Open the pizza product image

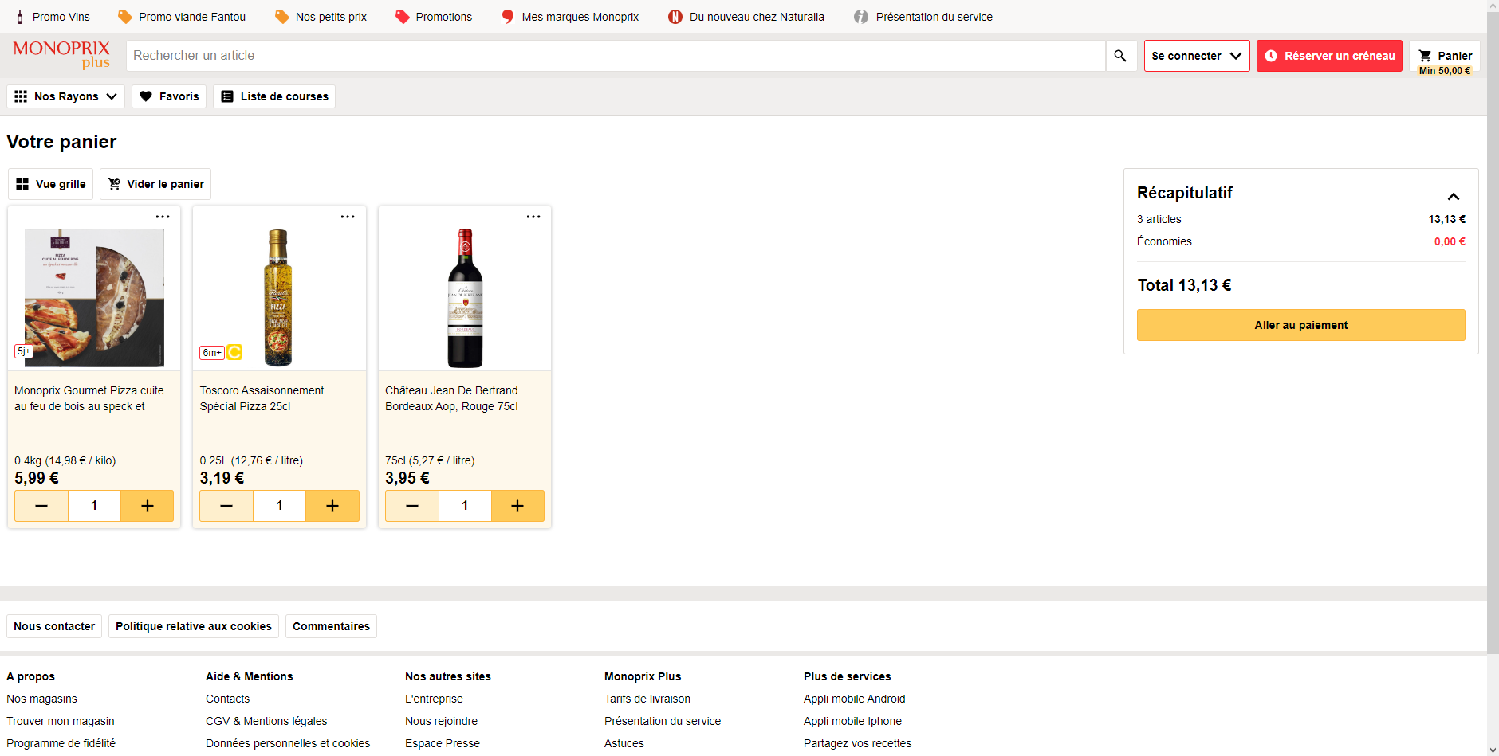click(94, 298)
